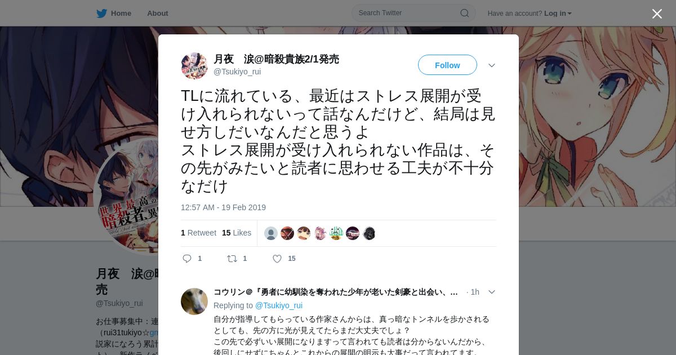Click the search magnifier icon

click(465, 13)
